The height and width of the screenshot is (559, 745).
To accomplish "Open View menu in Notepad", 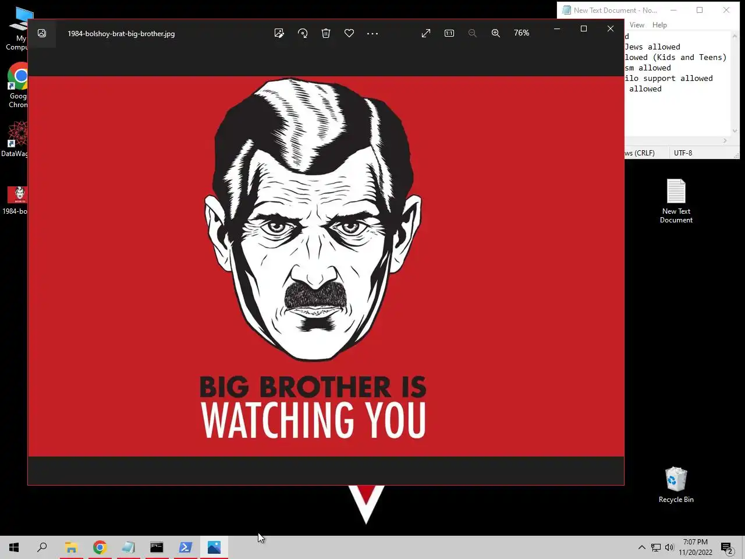I will pos(637,25).
